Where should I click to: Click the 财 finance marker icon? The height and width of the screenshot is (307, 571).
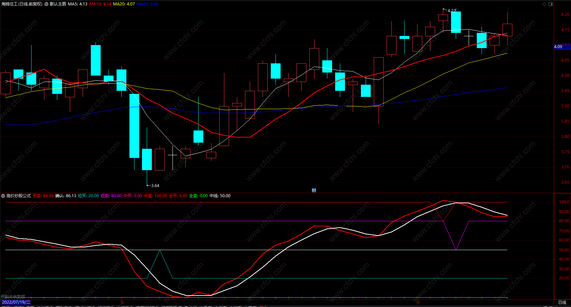[314, 190]
